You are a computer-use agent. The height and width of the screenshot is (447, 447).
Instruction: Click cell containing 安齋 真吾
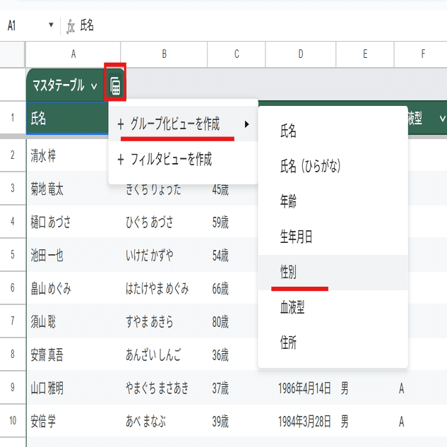73,355
